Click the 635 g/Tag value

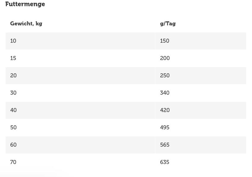coord(165,162)
